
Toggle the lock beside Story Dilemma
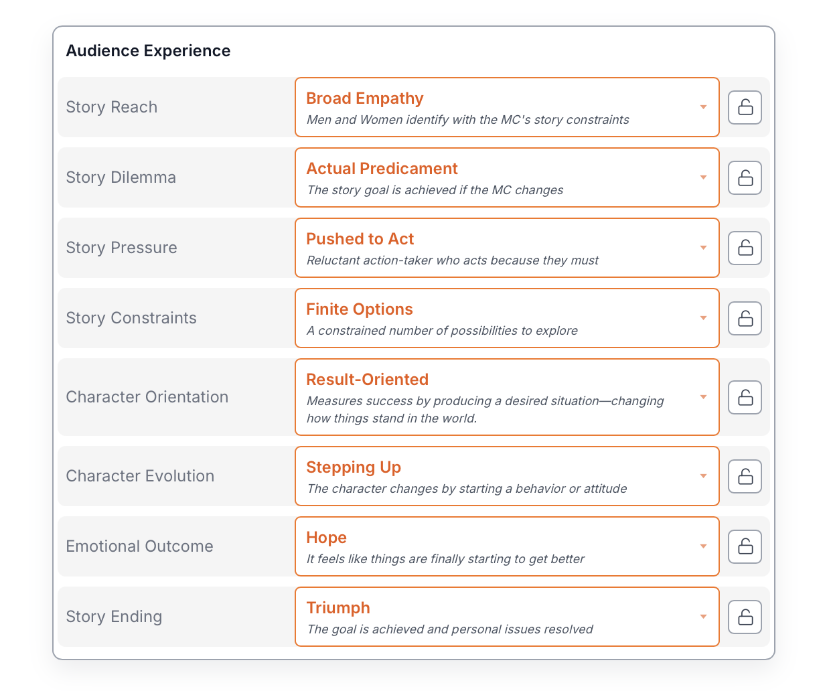point(745,177)
